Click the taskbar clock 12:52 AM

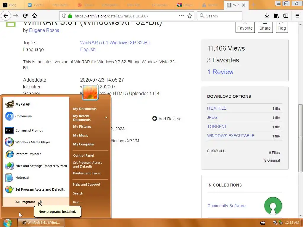(x=292, y=223)
